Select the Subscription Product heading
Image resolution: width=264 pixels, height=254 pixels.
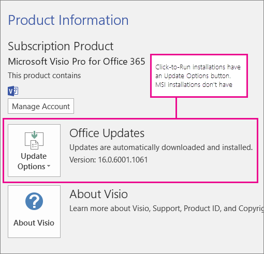point(61,47)
